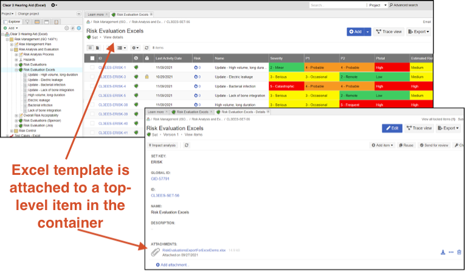Expand the Hazards tree node

point(16,59)
